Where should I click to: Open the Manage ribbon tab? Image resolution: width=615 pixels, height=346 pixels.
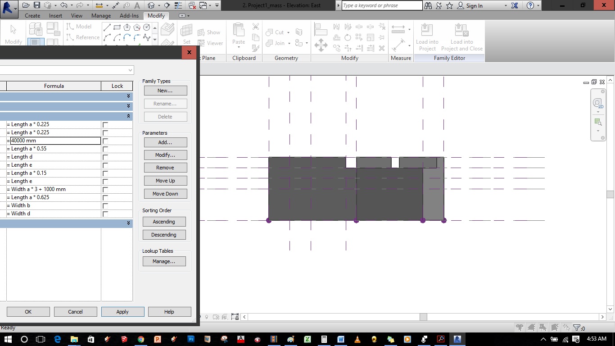click(x=101, y=15)
